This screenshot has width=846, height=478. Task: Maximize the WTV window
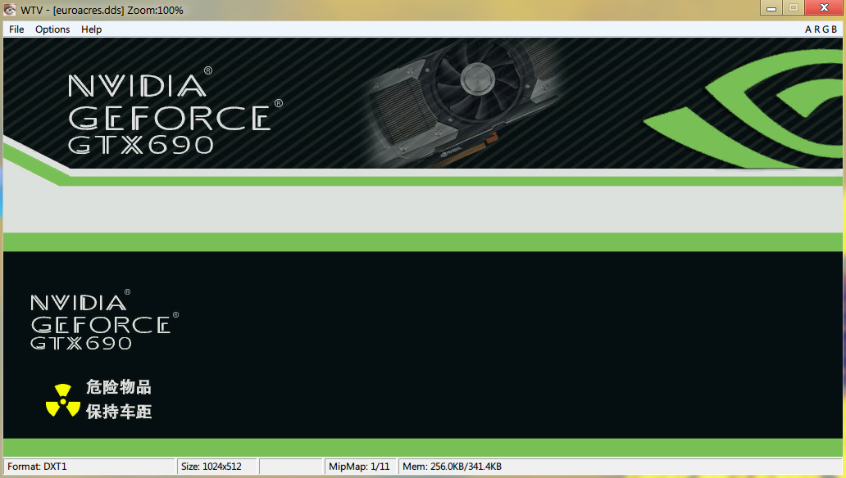click(794, 7)
